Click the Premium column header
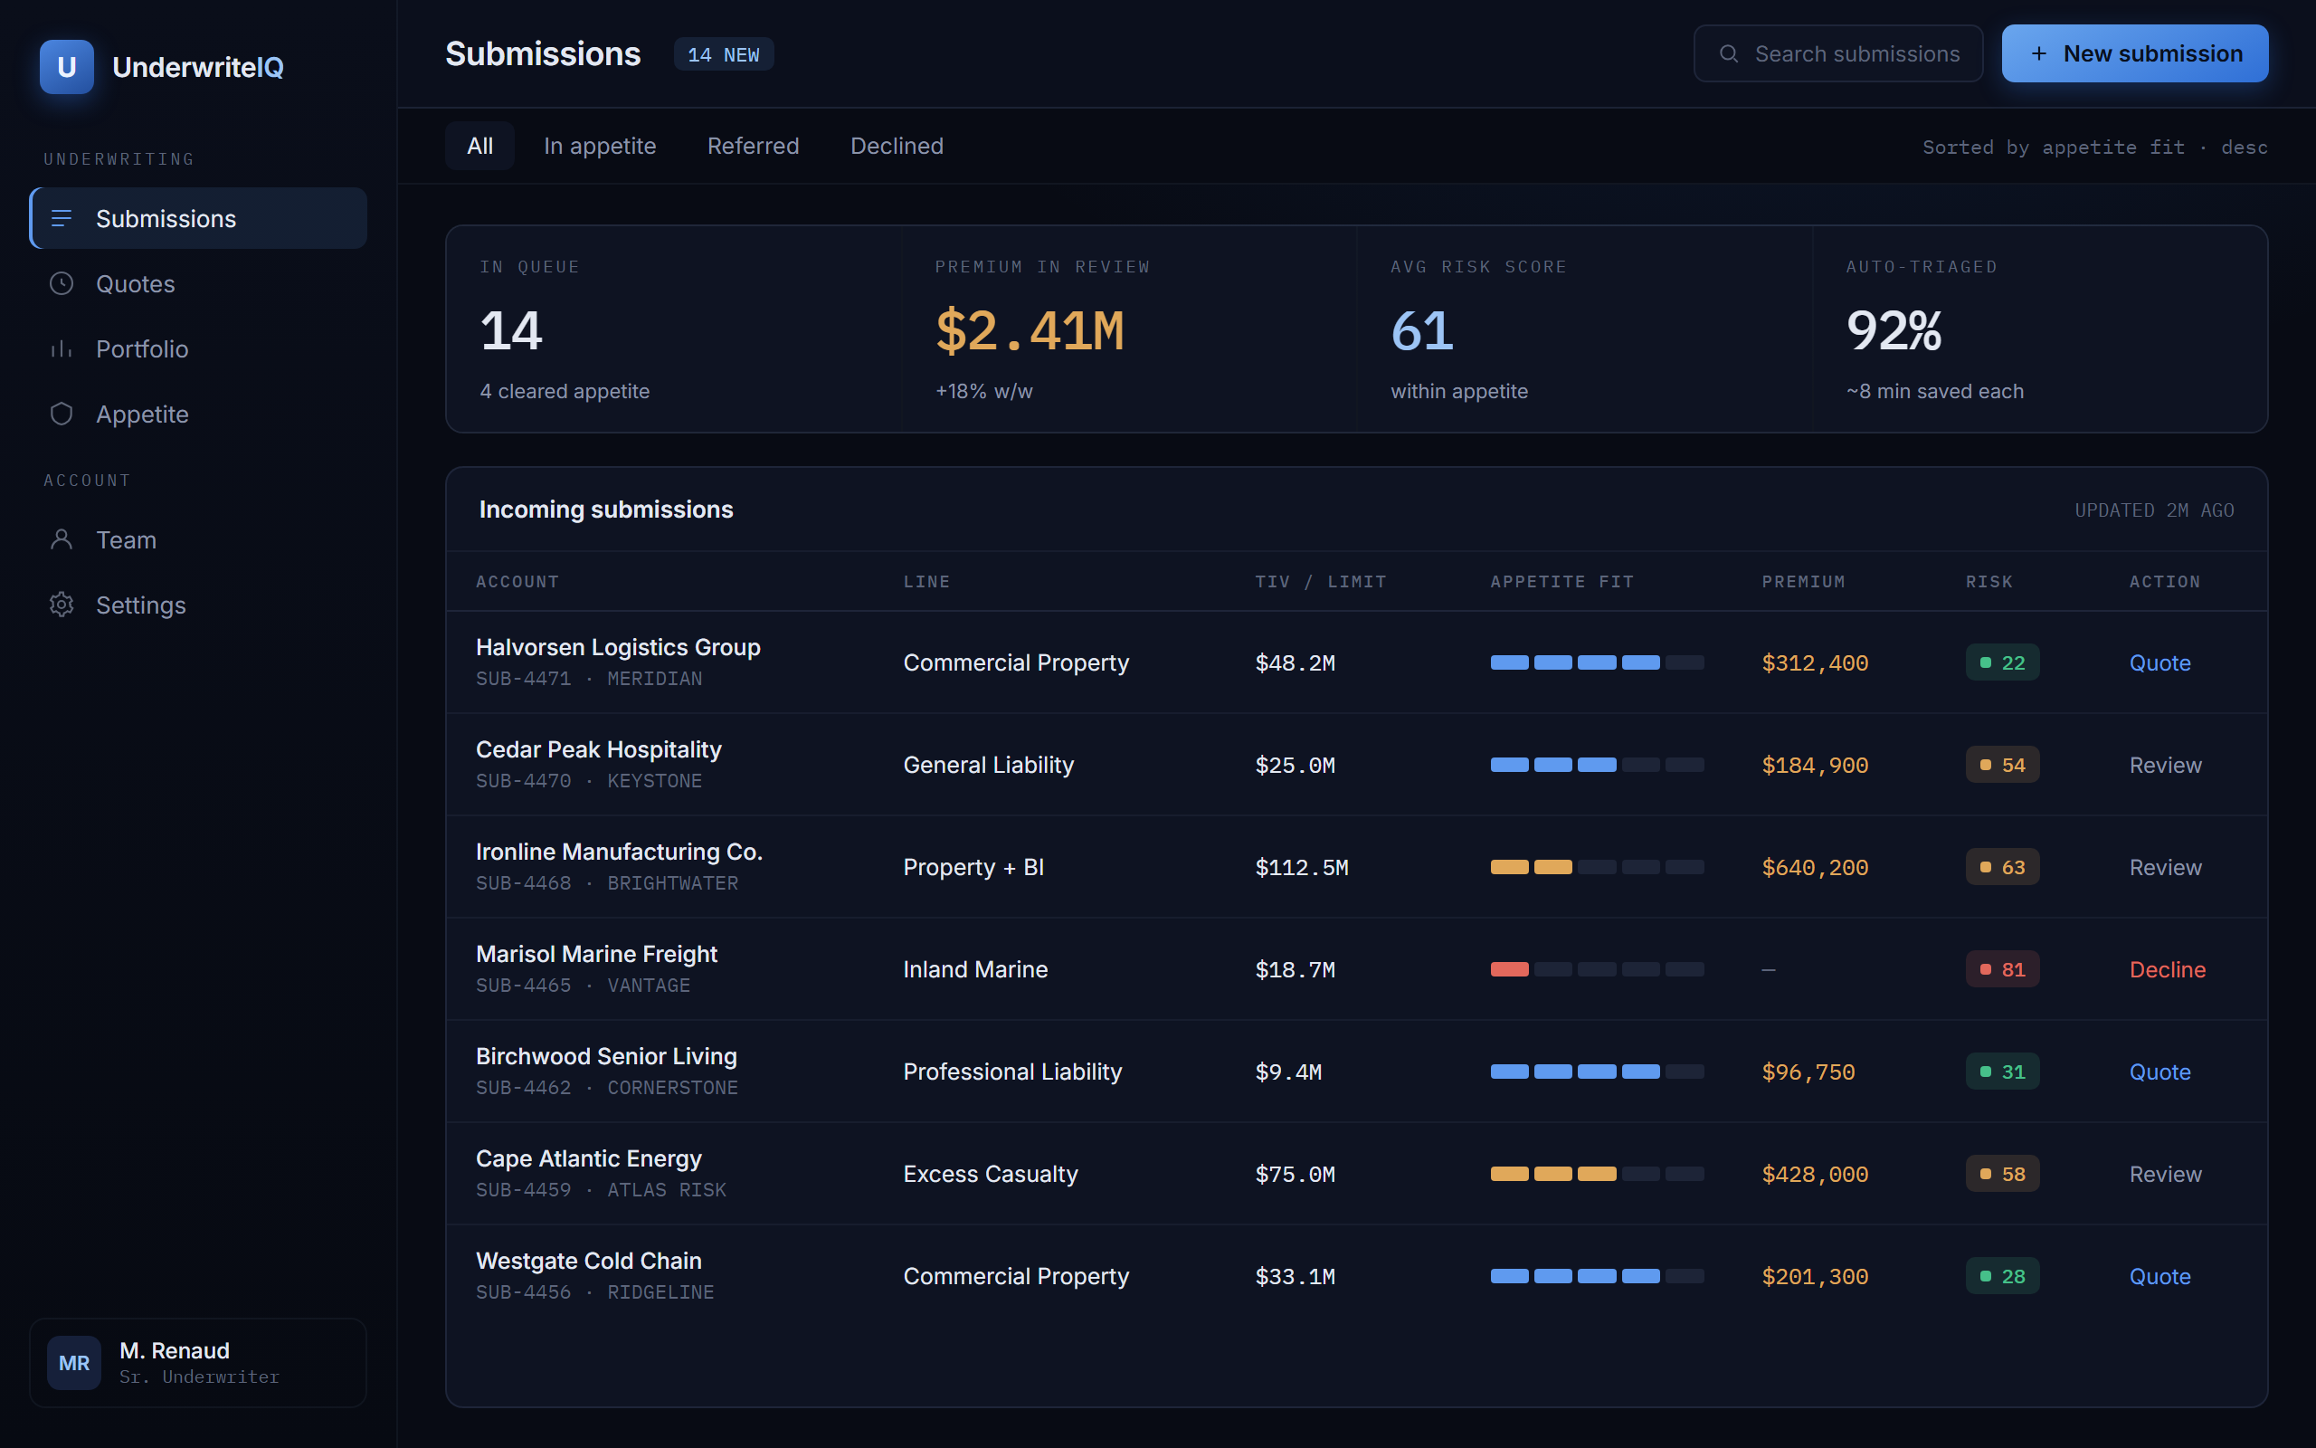Image resolution: width=2316 pixels, height=1448 pixels. coord(1803,581)
